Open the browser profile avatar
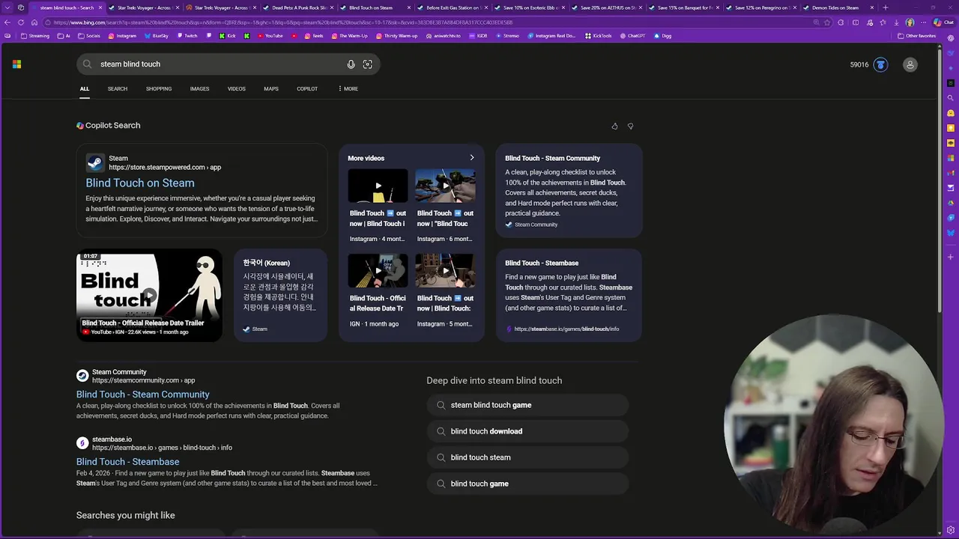This screenshot has width=959, height=539. click(x=910, y=22)
